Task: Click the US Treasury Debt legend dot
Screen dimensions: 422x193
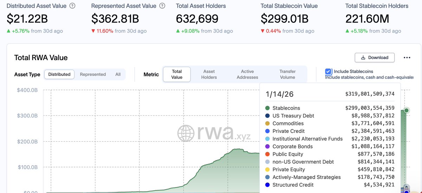Action: tap(268, 116)
